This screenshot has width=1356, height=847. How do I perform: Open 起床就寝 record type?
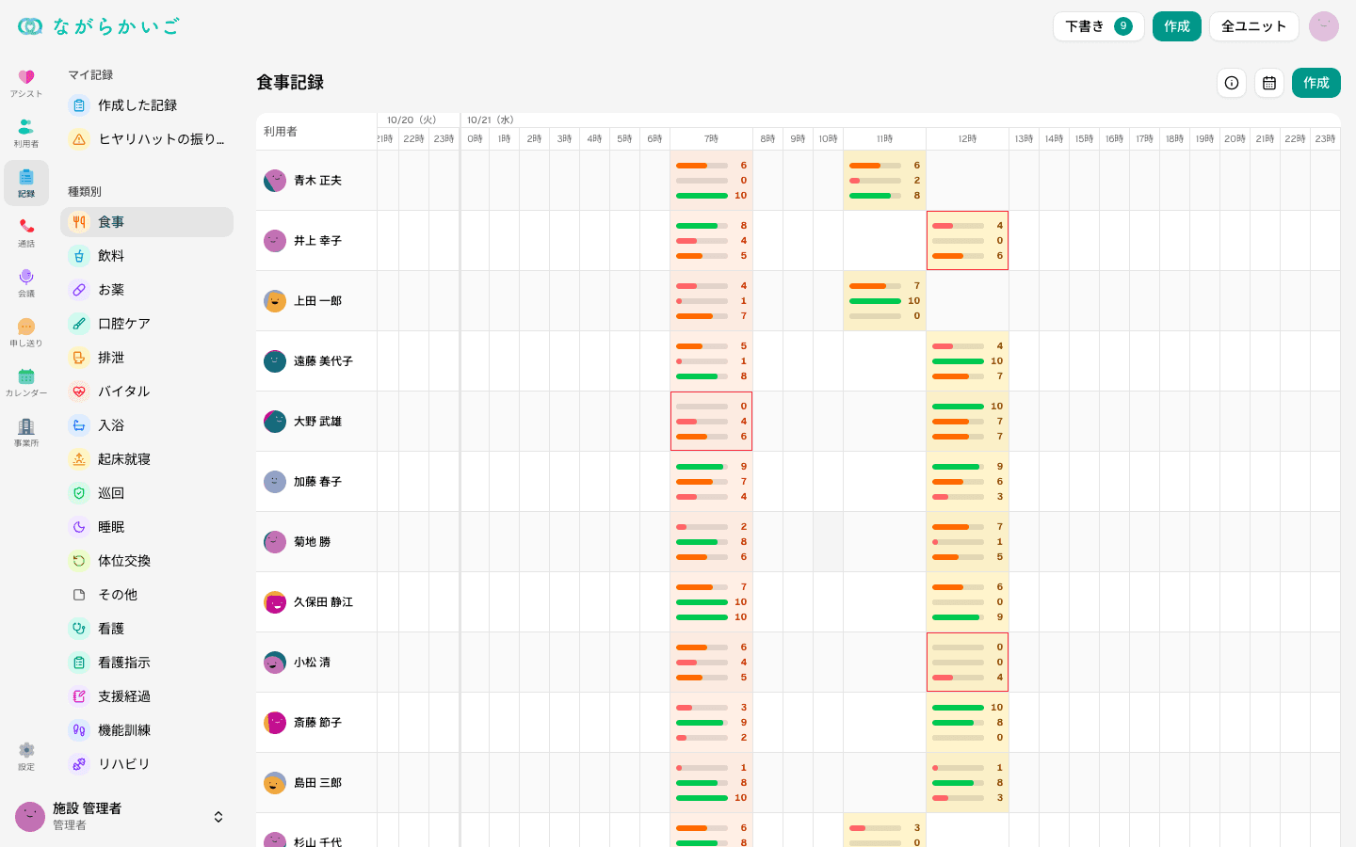point(147,459)
